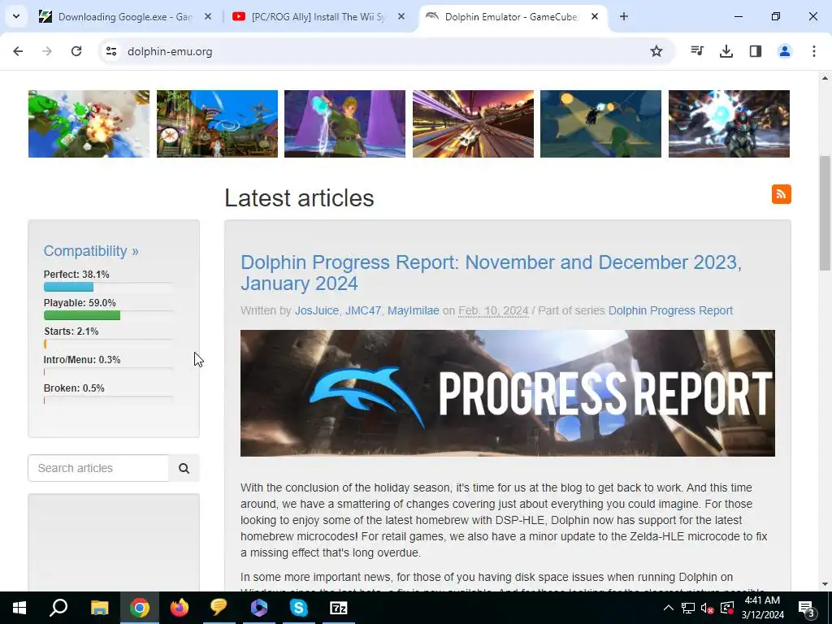Screen dimensions: 832x624
Task: Open author JMC47 link
Action: click(x=363, y=311)
